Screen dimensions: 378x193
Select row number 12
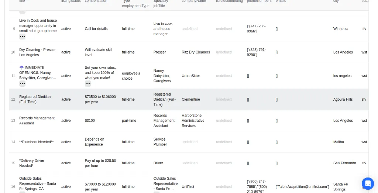(13, 100)
